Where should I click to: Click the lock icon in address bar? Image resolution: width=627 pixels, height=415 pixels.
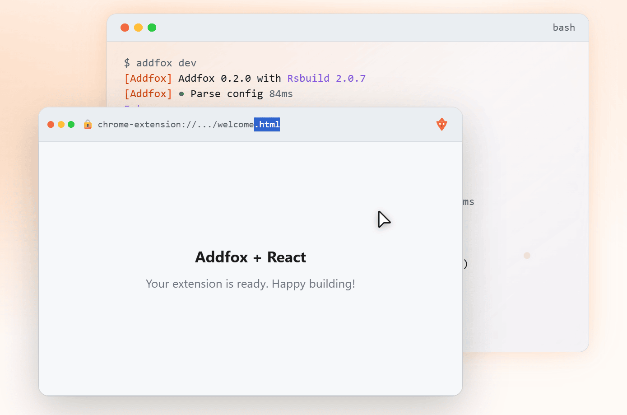88,124
